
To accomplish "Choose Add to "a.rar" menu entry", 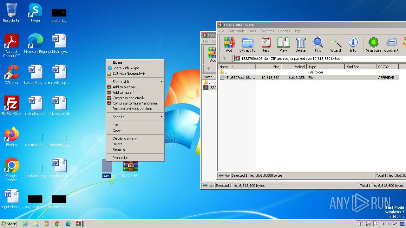I will click(135, 92).
